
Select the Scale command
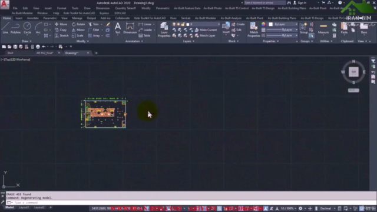77,35
